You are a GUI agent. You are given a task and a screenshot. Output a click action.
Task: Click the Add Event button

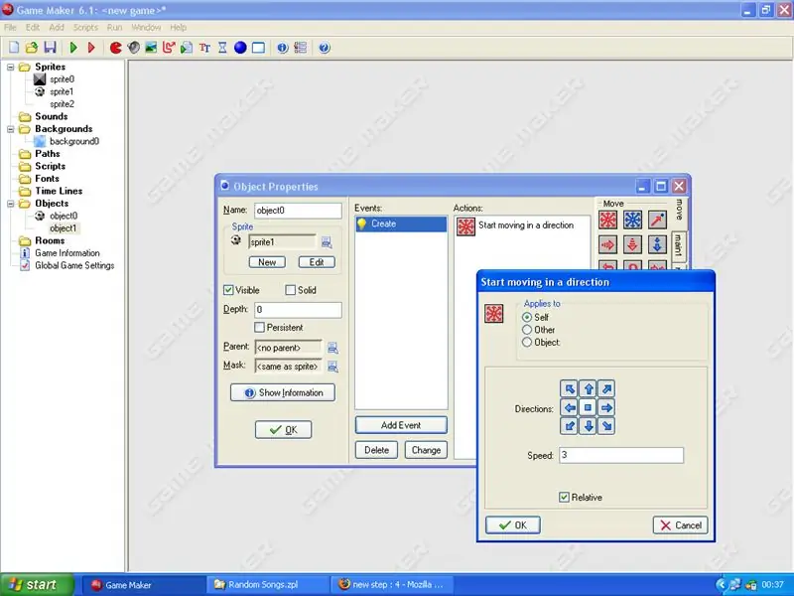[x=401, y=425]
